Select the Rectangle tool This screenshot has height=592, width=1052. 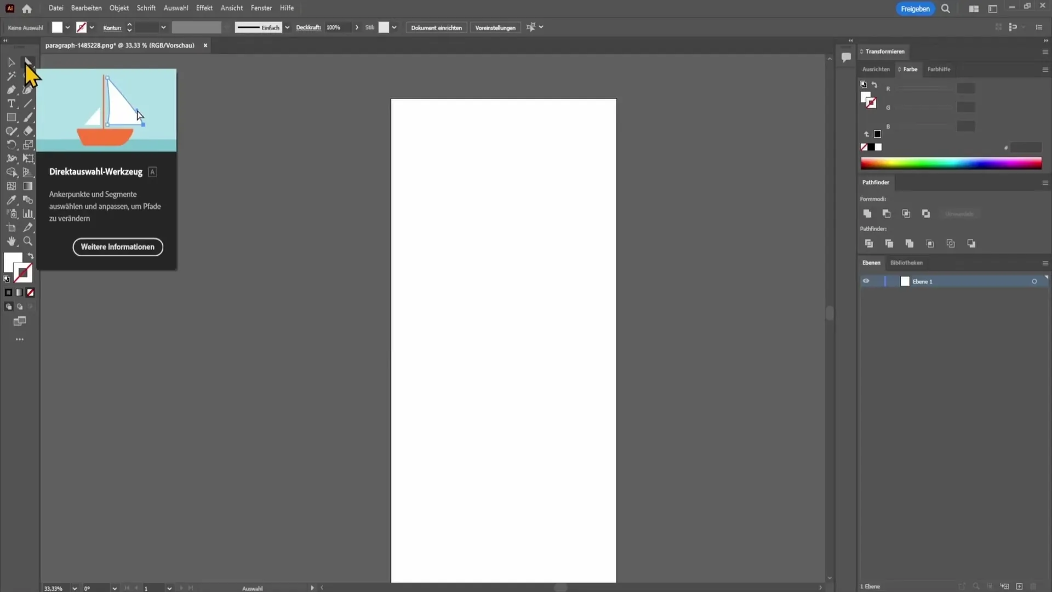(11, 117)
